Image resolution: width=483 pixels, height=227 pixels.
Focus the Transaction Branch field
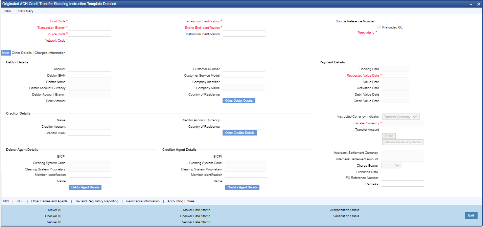(x=90, y=27)
